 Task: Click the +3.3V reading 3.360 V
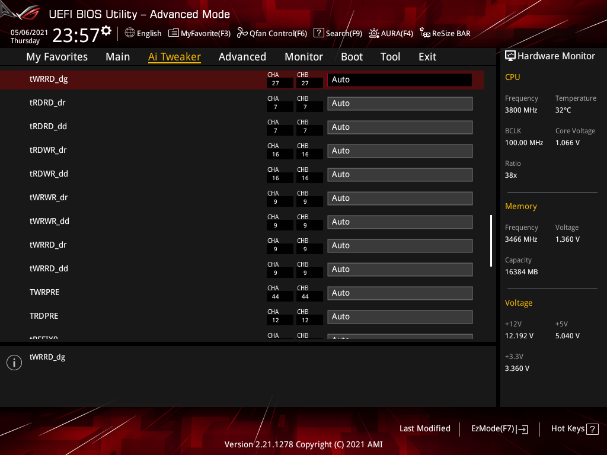517,369
